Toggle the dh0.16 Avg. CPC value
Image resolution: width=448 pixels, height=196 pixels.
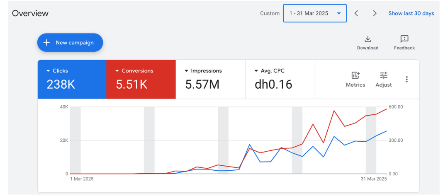coord(273,85)
